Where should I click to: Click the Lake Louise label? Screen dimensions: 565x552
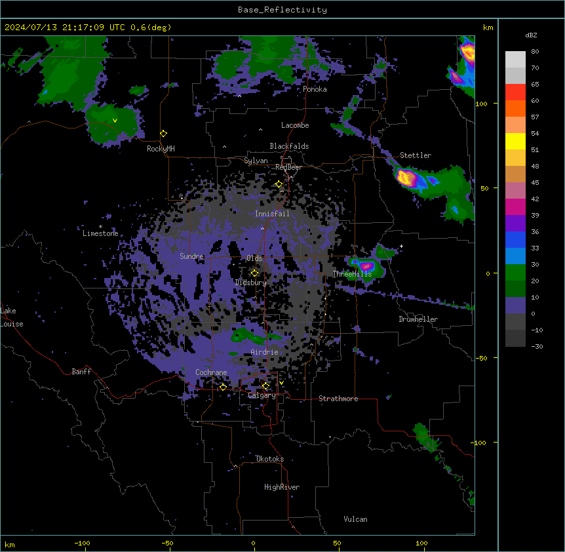pyautogui.click(x=12, y=317)
